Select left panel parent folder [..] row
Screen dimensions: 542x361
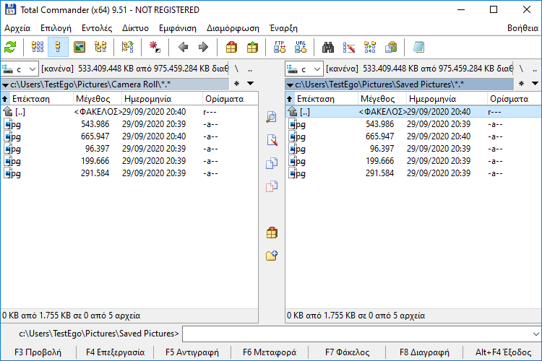pyautogui.click(x=129, y=112)
